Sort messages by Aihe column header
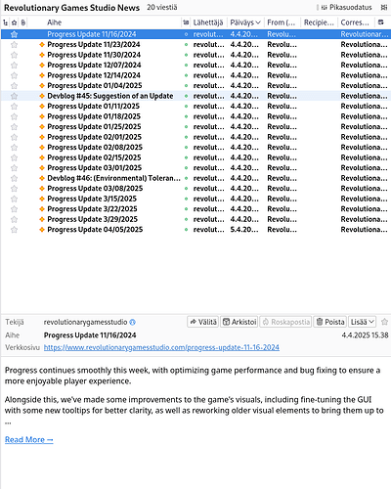 pos(54,22)
